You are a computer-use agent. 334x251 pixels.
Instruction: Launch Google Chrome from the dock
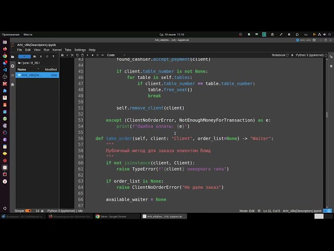(5, 56)
